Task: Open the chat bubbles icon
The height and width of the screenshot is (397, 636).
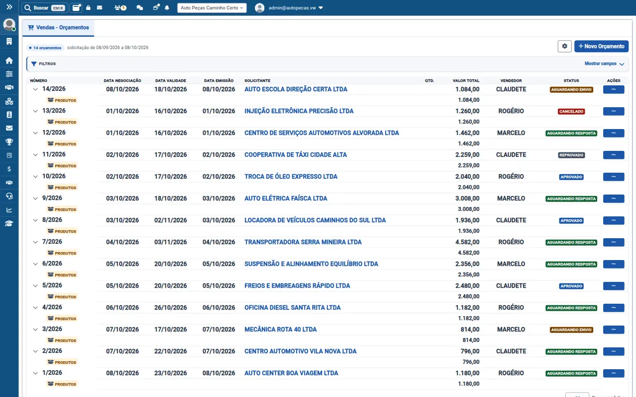Action: click(x=140, y=8)
